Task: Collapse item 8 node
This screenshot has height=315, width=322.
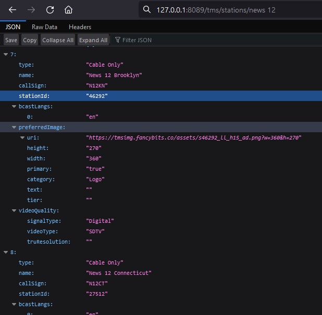Action: tap(6, 252)
